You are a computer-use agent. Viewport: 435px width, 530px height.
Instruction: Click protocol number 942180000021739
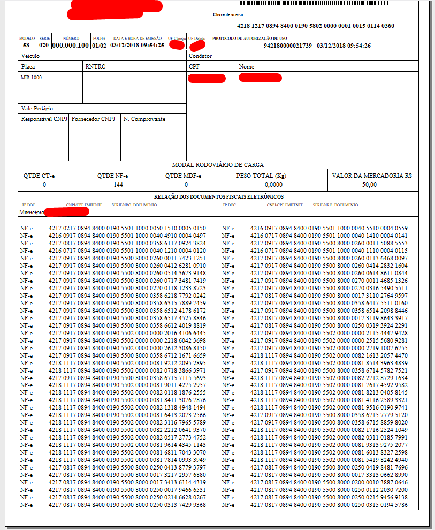[x=288, y=46]
